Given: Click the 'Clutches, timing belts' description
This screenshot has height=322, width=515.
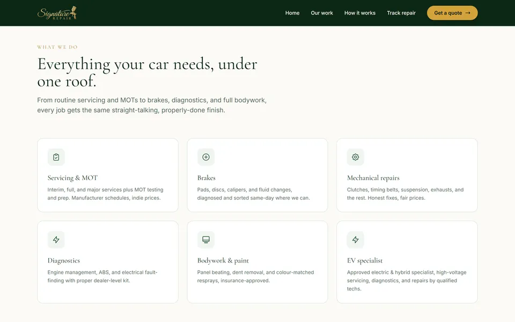Looking at the screenshot, I should coord(406,194).
